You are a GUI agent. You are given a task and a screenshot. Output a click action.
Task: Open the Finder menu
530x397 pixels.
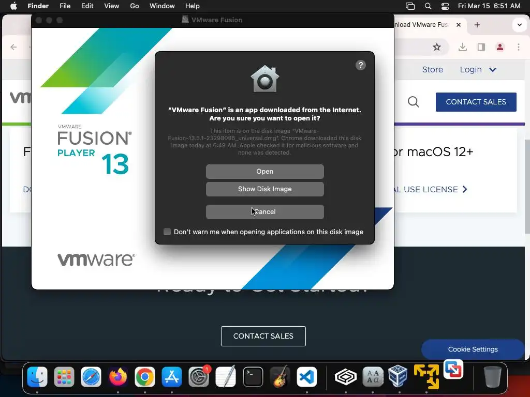(x=38, y=6)
